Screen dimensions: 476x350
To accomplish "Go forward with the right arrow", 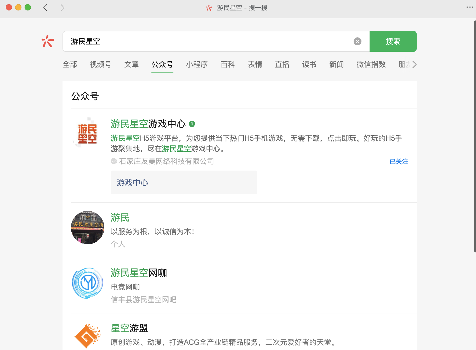I will (62, 8).
